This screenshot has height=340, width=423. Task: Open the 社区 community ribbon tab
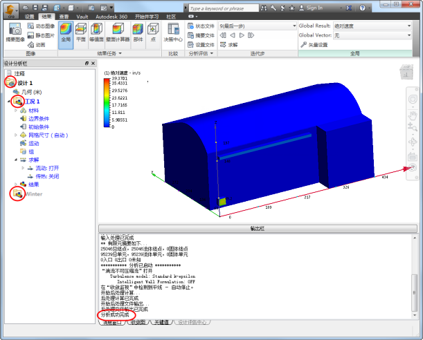coord(171,17)
